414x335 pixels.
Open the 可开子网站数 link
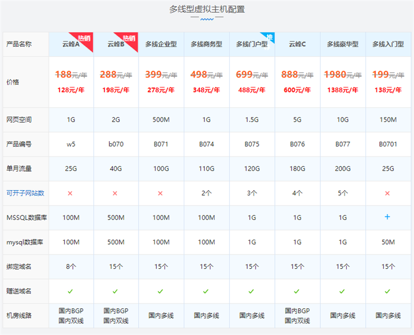(x=25, y=193)
